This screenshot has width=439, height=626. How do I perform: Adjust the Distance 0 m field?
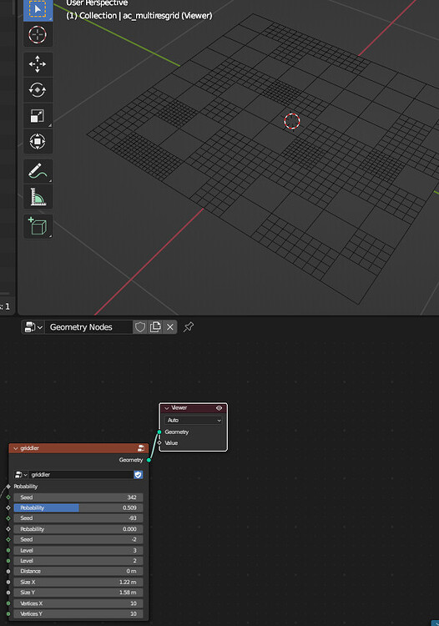(x=78, y=571)
